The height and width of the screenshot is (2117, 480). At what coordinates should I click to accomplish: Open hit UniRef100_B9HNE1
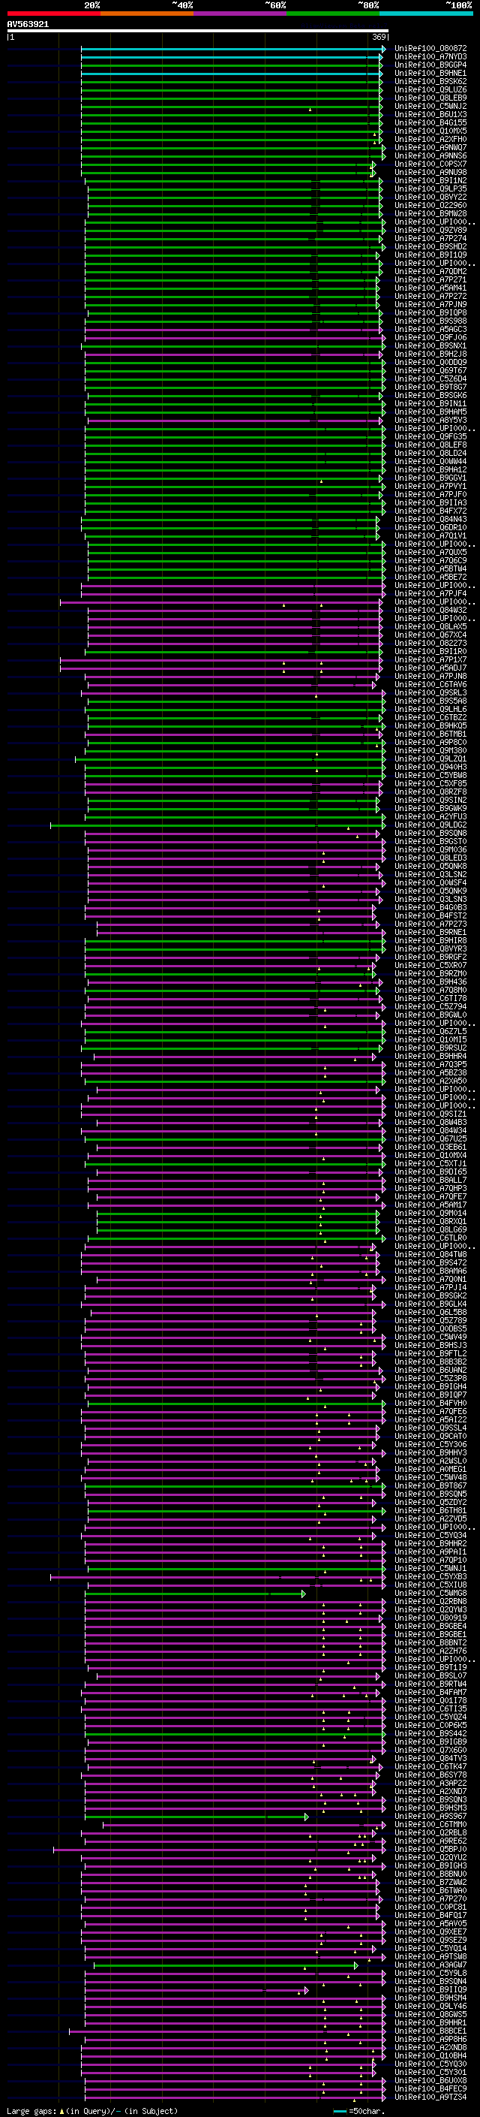pyautogui.click(x=430, y=73)
